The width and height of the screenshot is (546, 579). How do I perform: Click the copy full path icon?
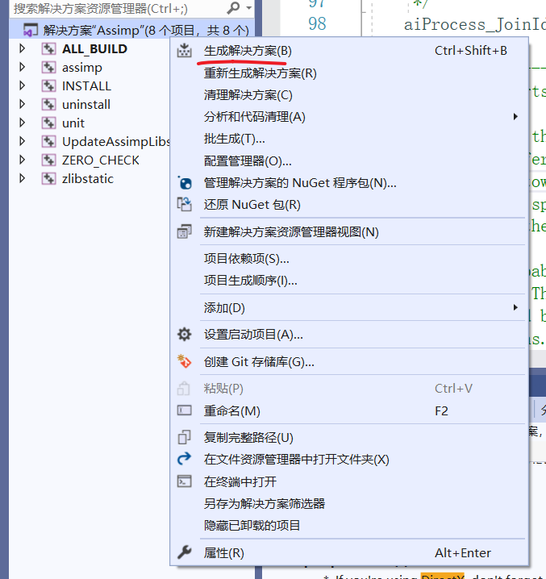tap(184, 437)
